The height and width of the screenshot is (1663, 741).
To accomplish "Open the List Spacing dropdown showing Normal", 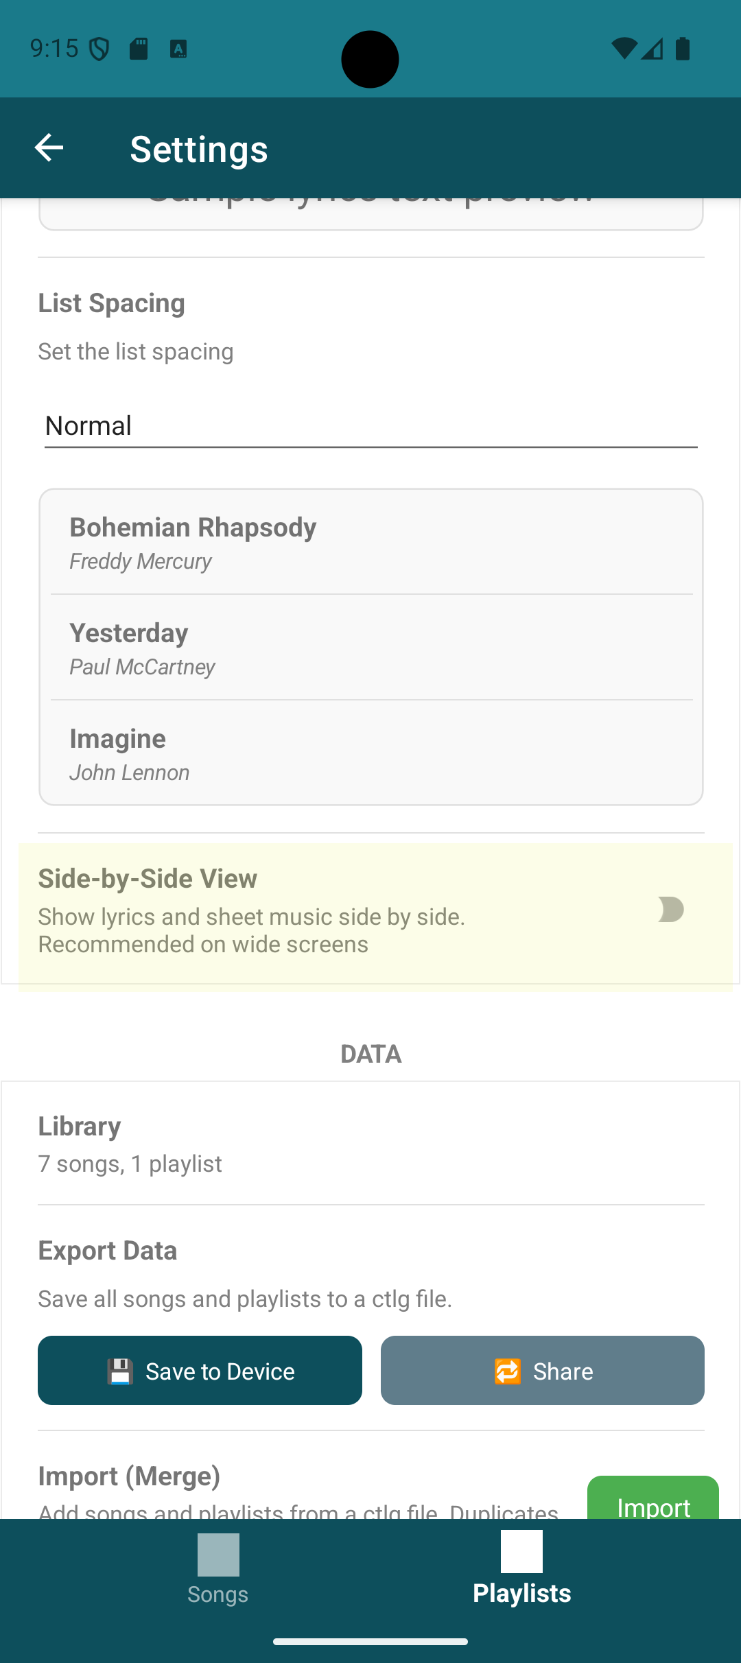I will click(370, 426).
